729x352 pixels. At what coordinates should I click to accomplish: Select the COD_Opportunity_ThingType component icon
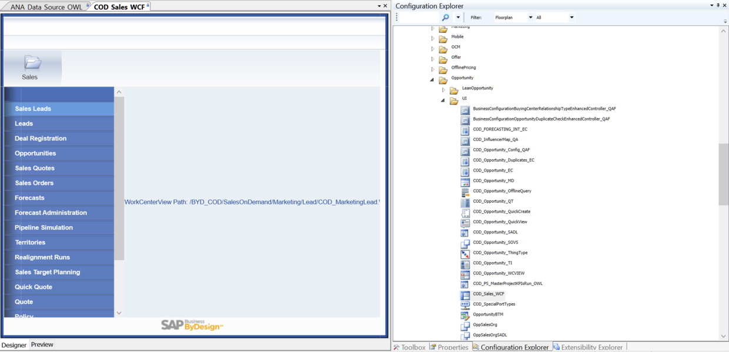pyautogui.click(x=464, y=253)
